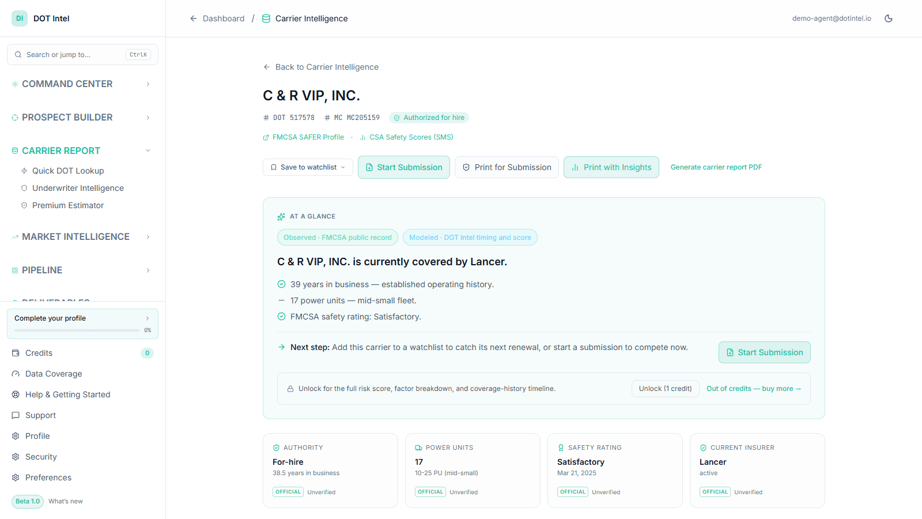
Task: Expand the Market Intelligence chevron
Action: [148, 237]
